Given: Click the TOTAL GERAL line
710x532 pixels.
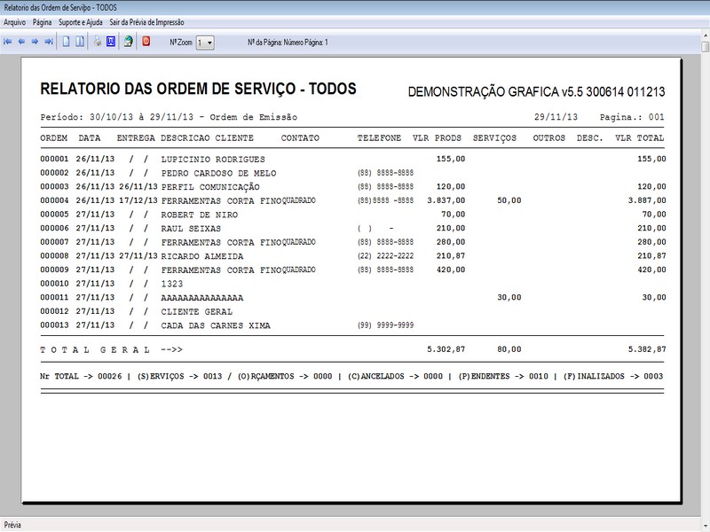Looking at the screenshot, I should (106, 348).
